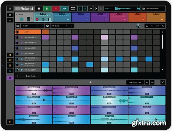
Task: Start recording with the red record button
Action: click(x=56, y=9)
